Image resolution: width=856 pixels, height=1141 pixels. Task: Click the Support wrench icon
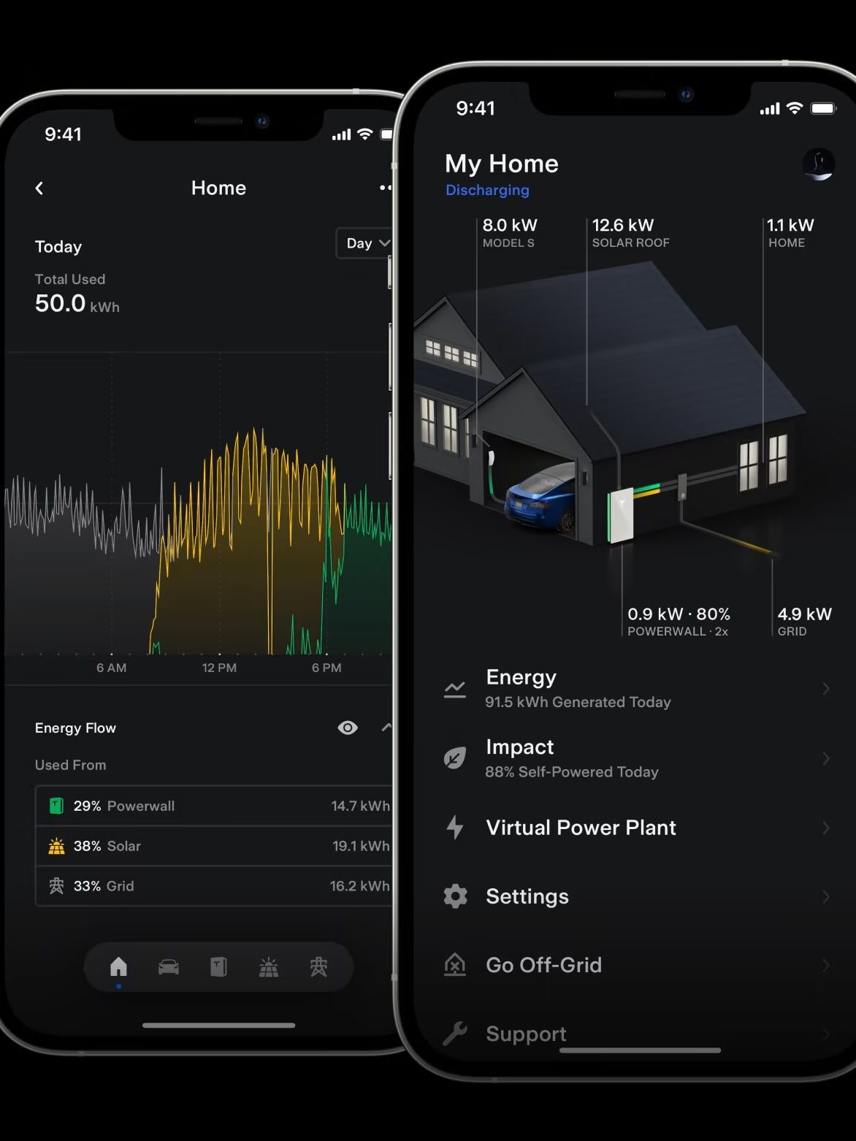[x=455, y=1034]
